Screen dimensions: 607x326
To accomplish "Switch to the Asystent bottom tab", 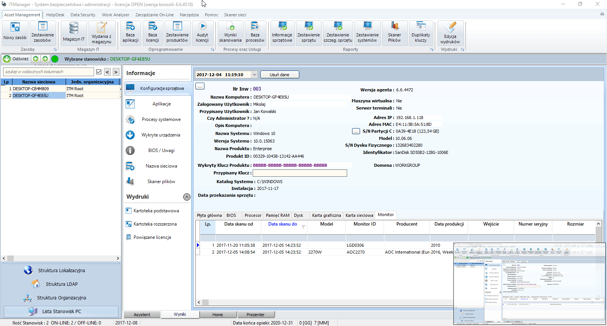I will click(142, 315).
